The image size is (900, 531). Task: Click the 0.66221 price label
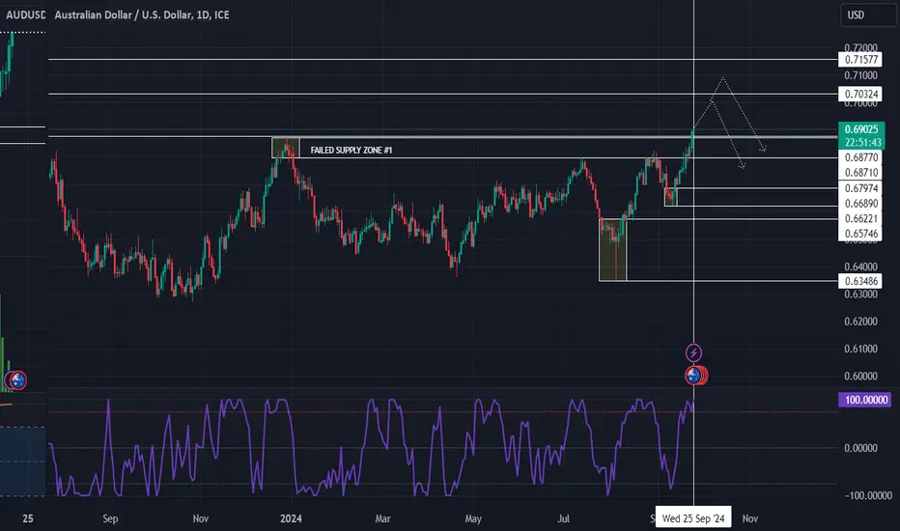click(x=859, y=219)
